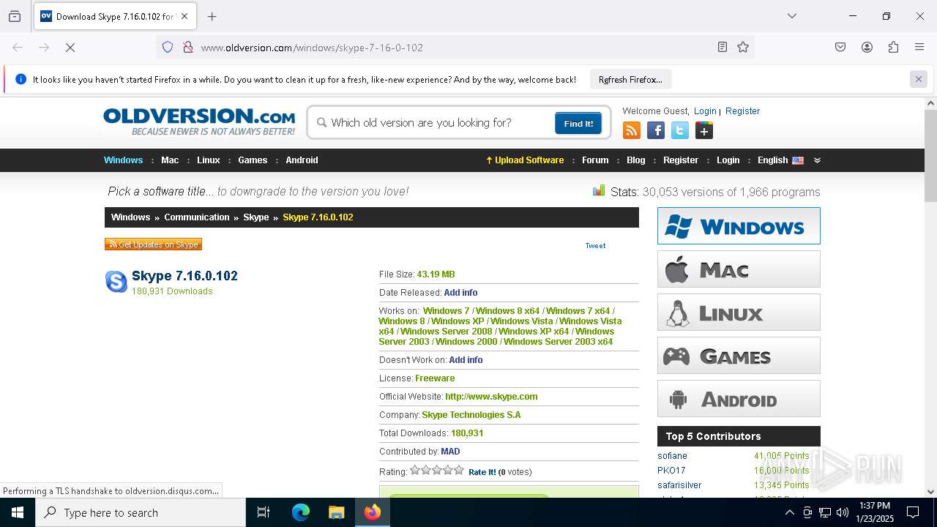Click contributor sofiane

672,456
